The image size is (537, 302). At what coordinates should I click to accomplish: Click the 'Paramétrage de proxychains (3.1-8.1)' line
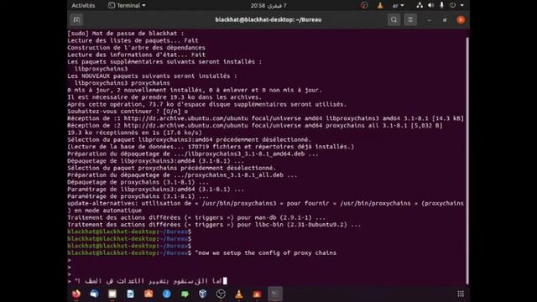[x=138, y=196]
